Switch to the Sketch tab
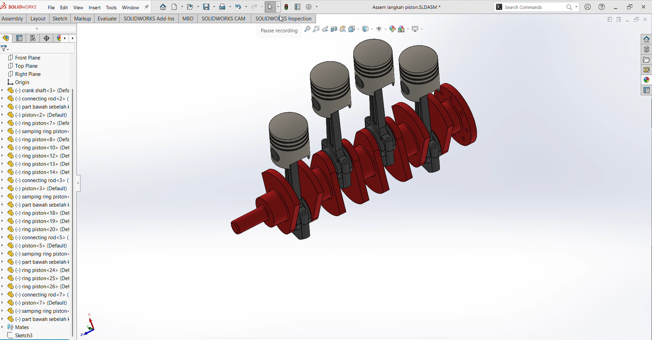The image size is (652, 340). click(60, 18)
